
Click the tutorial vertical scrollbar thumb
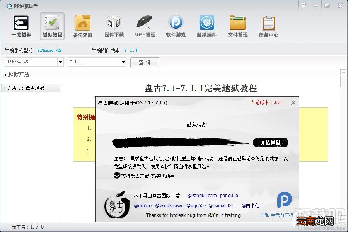[x=343, y=82]
